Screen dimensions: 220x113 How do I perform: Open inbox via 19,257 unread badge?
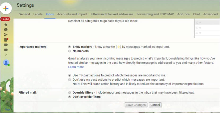pyautogui.click(x=5, y=19)
